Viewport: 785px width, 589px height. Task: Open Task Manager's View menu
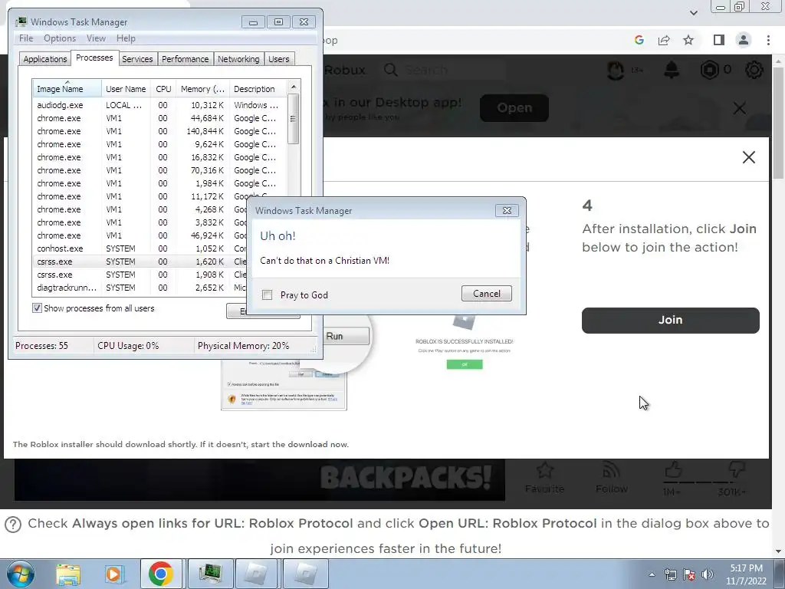[96, 38]
